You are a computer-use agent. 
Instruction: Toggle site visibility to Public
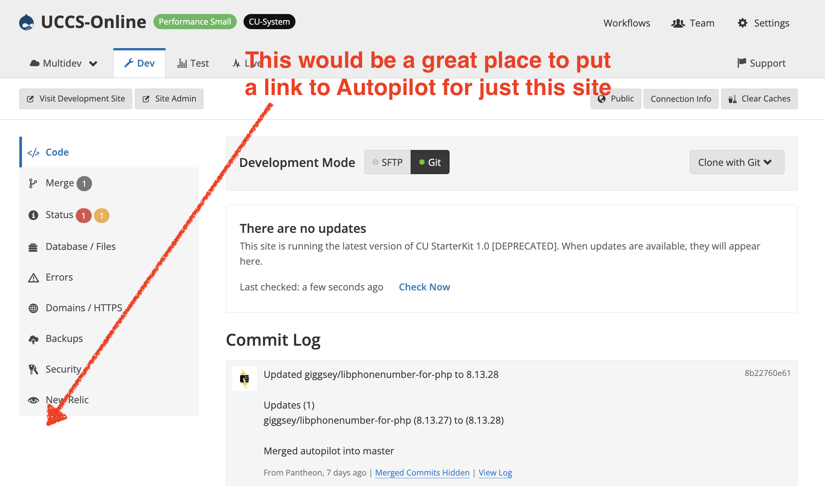(615, 98)
